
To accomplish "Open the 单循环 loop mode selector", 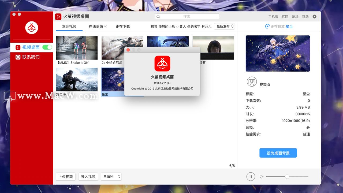I will 111,176.
